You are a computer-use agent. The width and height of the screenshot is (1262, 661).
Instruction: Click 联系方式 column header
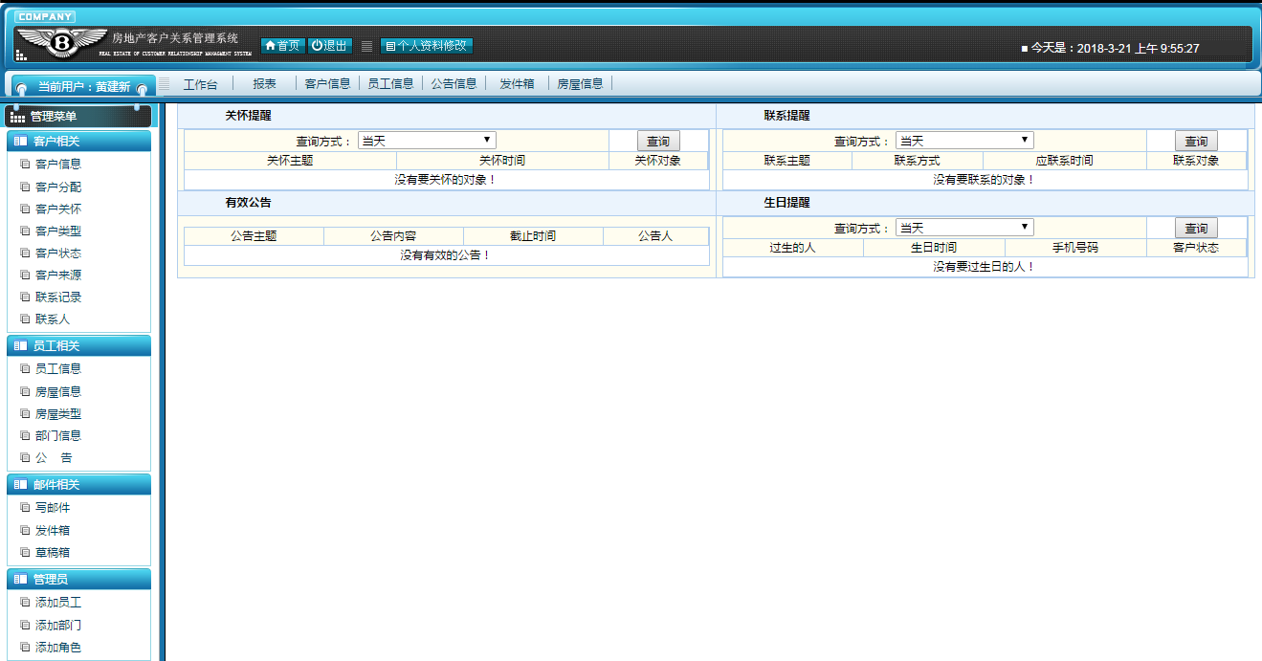[x=918, y=161]
